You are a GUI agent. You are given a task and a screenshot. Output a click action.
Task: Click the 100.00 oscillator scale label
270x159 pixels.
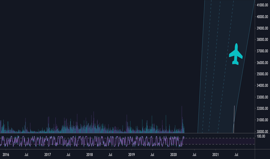pyautogui.click(x=261, y=136)
